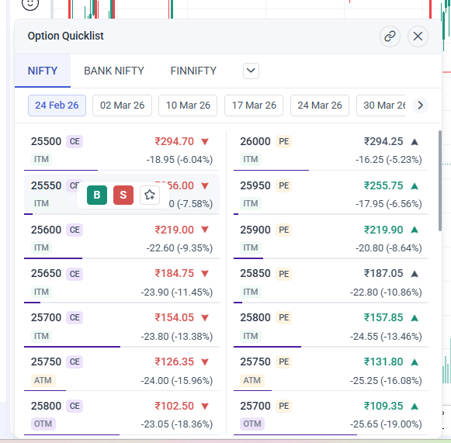This screenshot has width=451, height=443.
Task: Close the Option Quicklist panel
Action: click(418, 36)
